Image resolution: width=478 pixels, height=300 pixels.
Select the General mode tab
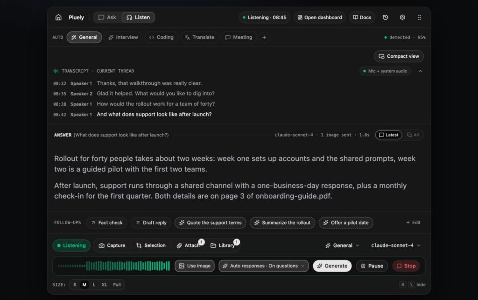[x=84, y=37]
